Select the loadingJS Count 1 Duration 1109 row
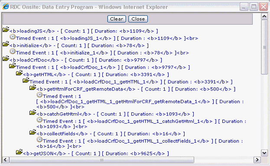 84,31
